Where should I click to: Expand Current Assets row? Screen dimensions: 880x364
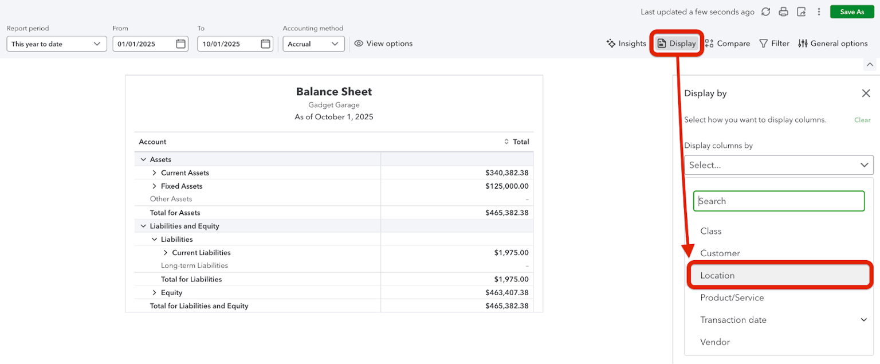154,173
